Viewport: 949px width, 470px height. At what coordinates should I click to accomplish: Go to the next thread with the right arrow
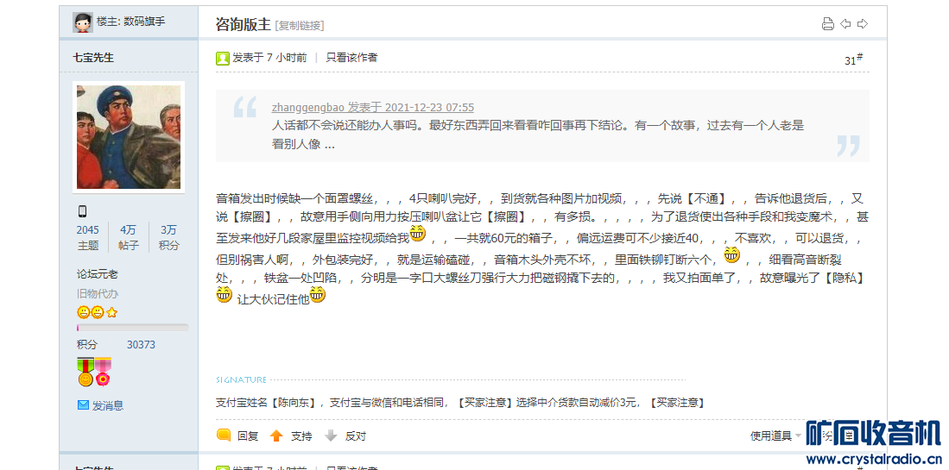pyautogui.click(x=863, y=23)
